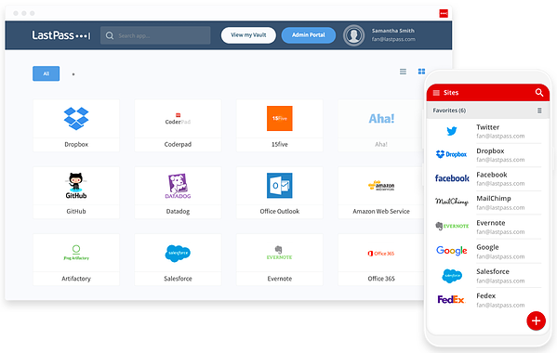This screenshot has height=353, width=557.
Task: Tap the Sites title in mobile header
Action: (451, 93)
